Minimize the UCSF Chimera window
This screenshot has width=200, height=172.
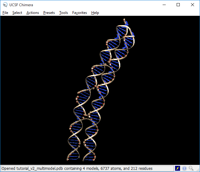(164, 5)
